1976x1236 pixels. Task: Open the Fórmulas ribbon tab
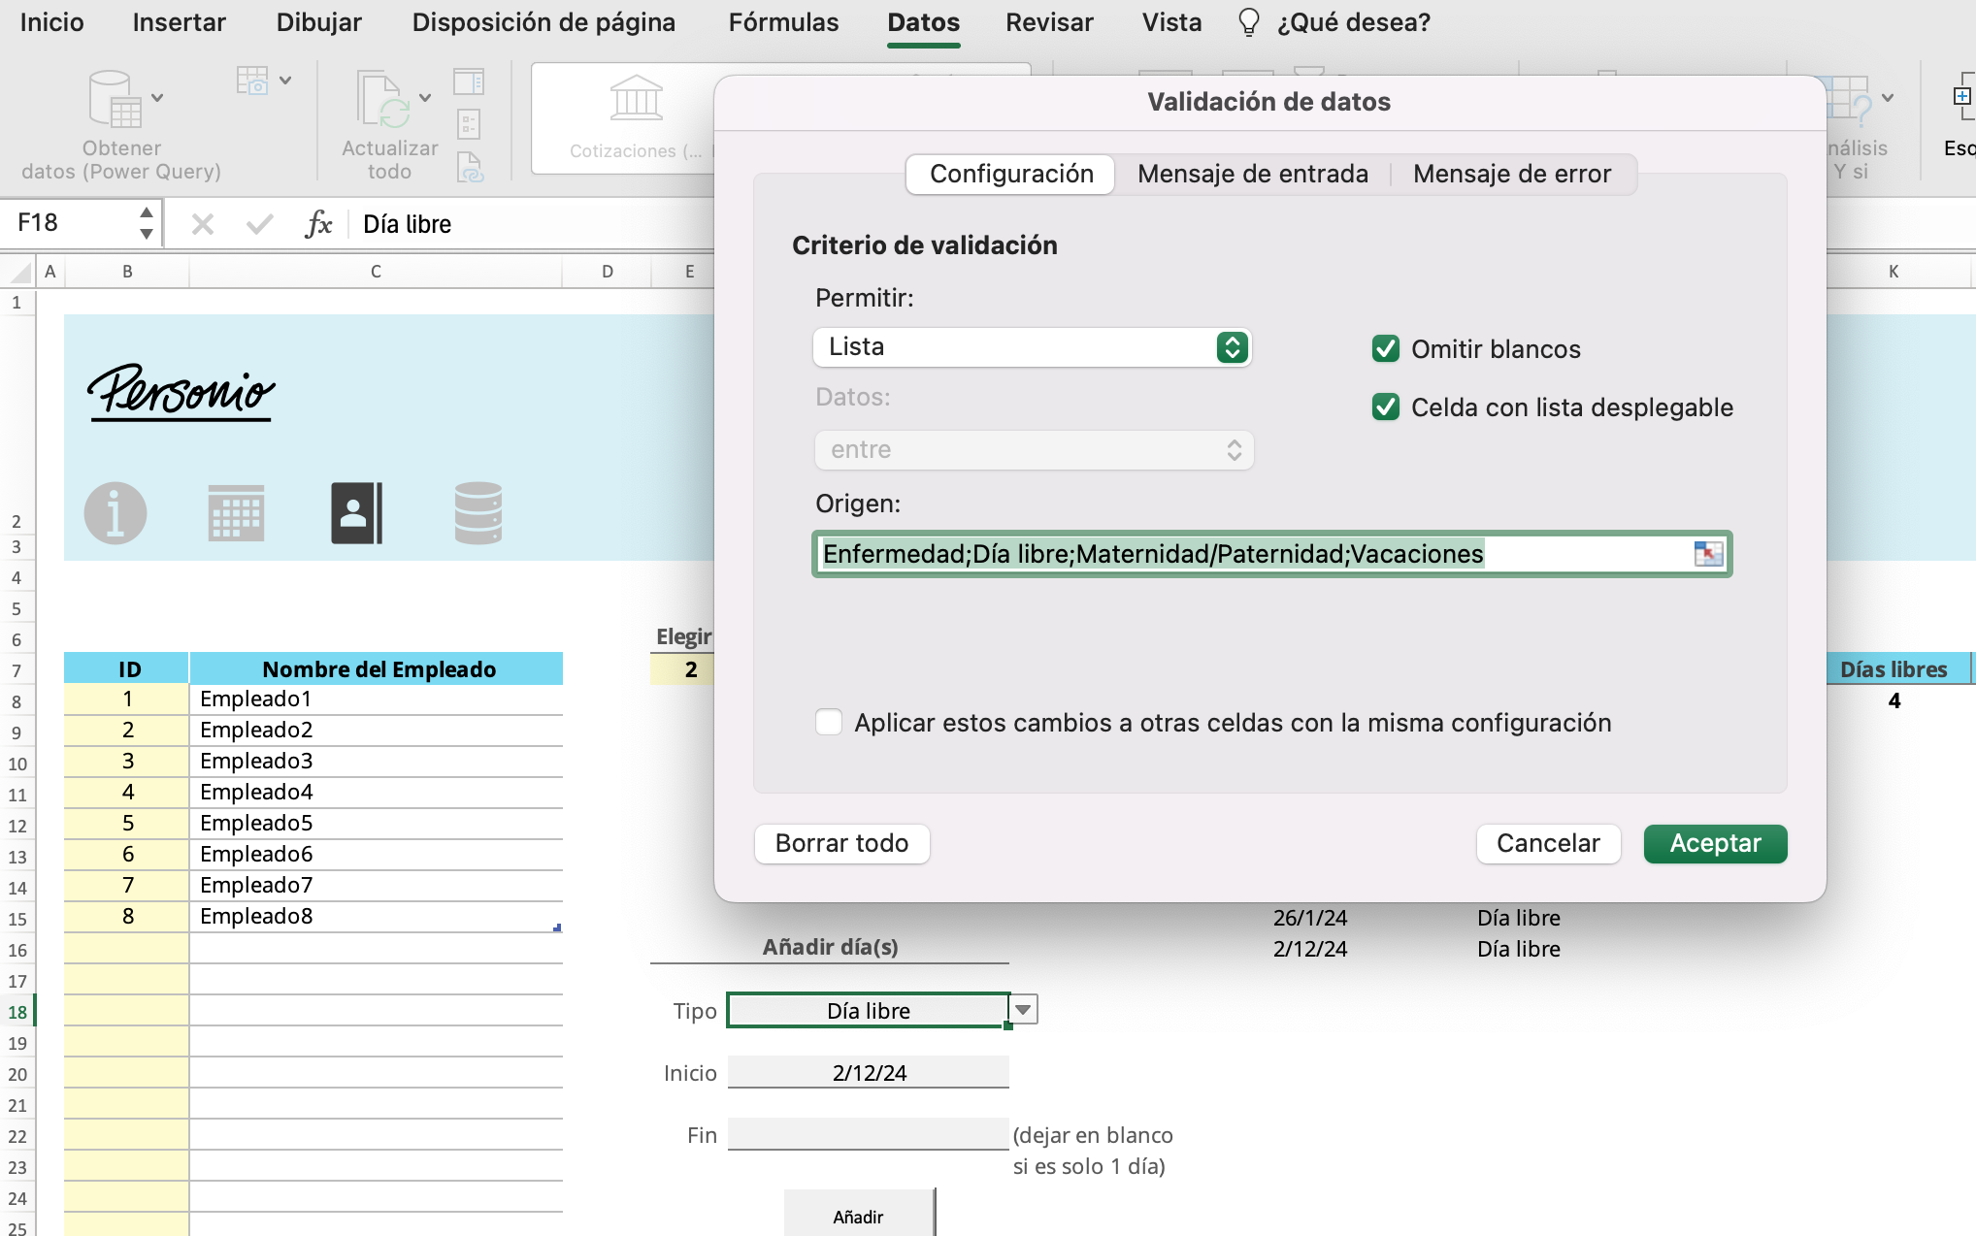[783, 22]
